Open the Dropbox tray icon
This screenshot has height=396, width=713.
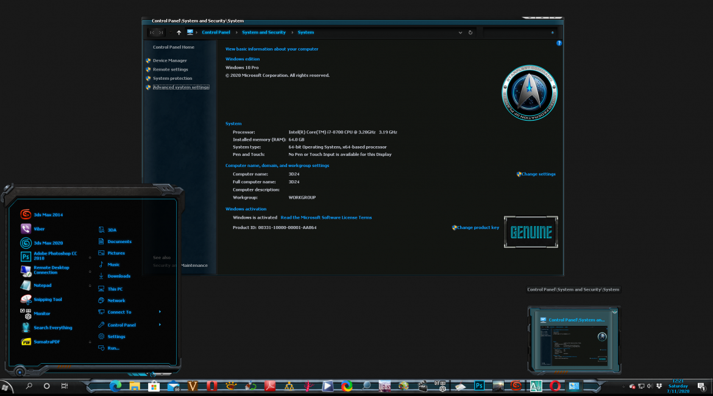(659, 386)
